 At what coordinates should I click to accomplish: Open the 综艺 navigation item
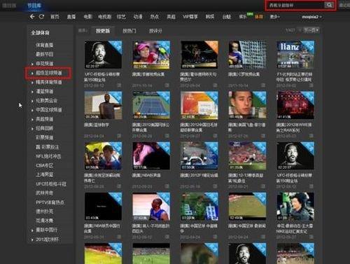point(121,17)
